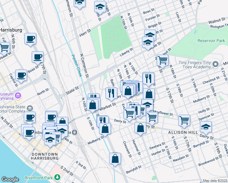
Task: Select the Tiny Fingers Tiny Toes Academy label
Action: click(195, 65)
